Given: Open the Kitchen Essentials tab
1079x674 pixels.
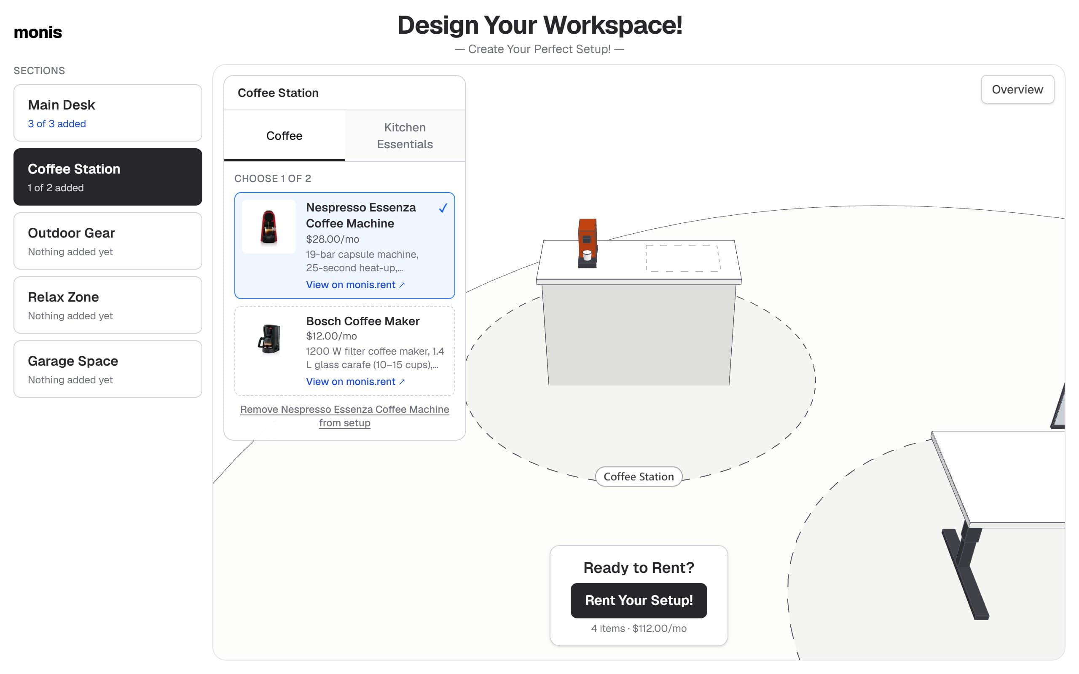Looking at the screenshot, I should [x=405, y=136].
